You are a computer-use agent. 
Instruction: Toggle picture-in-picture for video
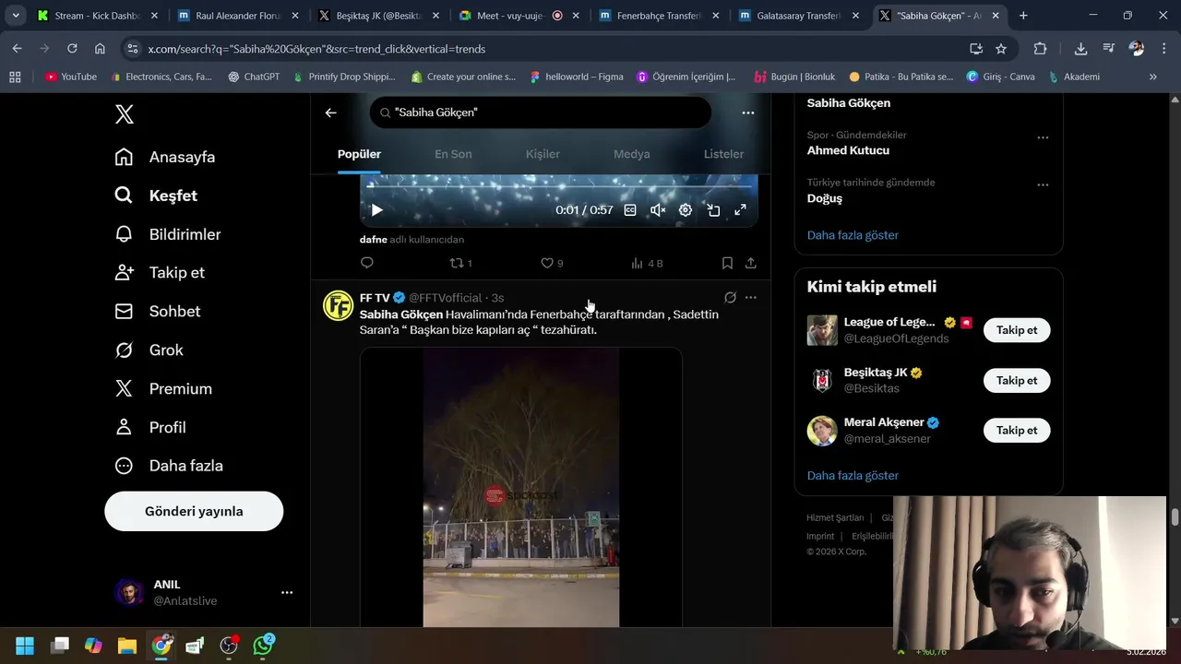(x=713, y=210)
